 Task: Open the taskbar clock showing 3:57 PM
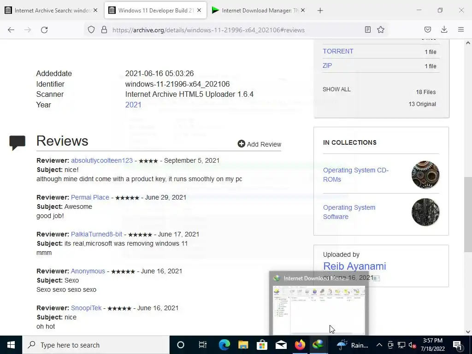432,345
